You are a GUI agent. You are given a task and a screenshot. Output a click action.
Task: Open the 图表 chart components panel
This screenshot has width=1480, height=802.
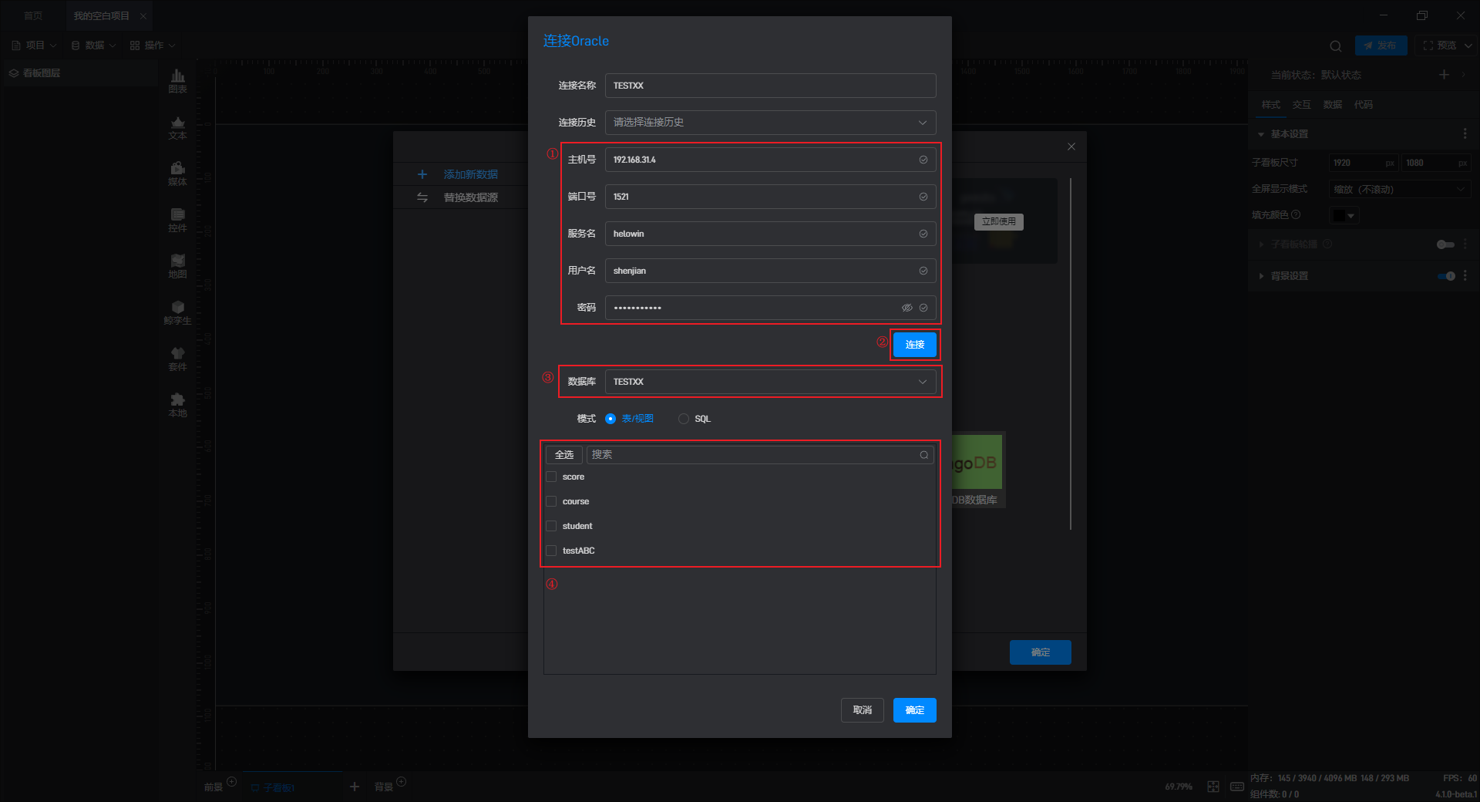tap(177, 81)
